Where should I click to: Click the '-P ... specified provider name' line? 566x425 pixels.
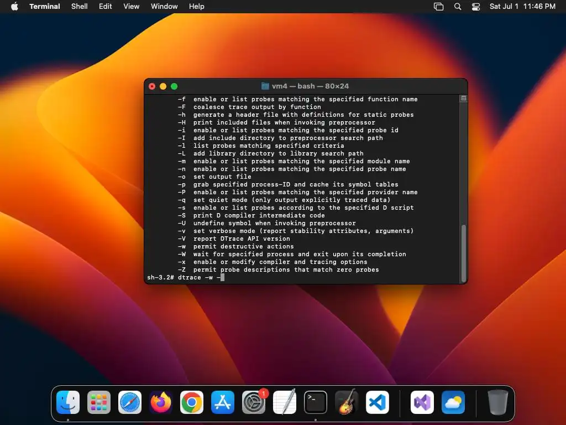point(298,192)
